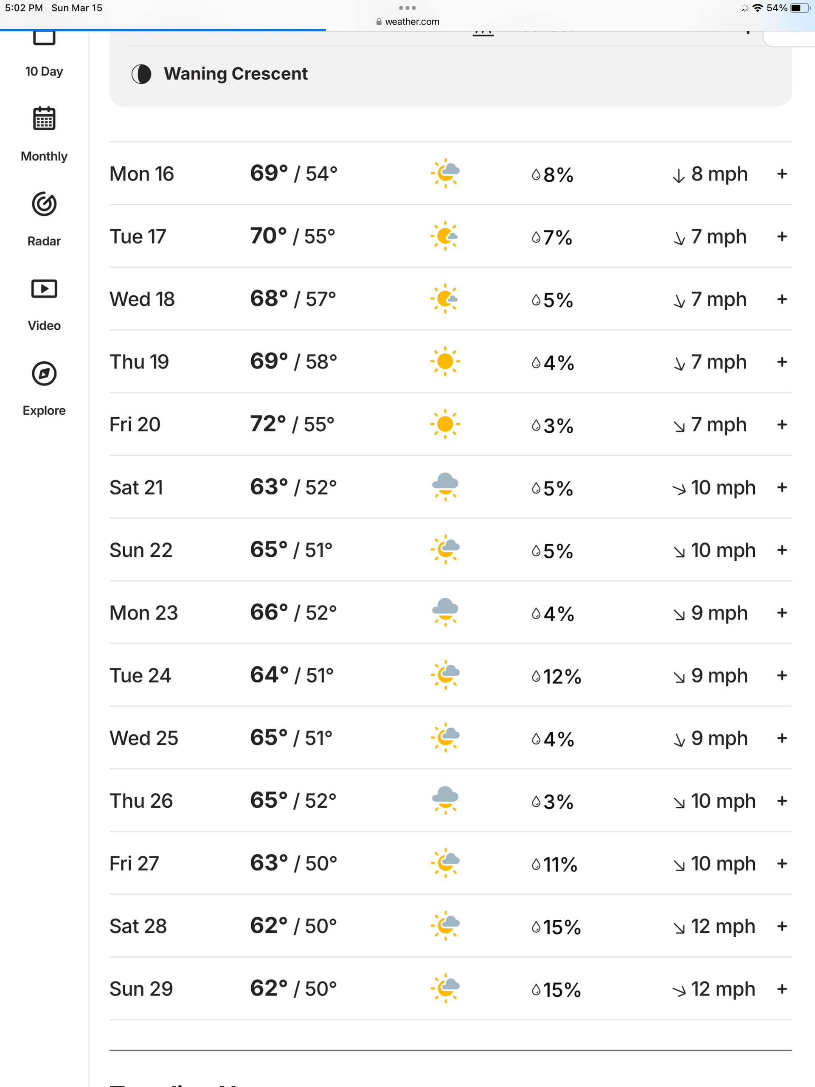Click the raindrop icon in Tue 24 row
Image resolution: width=815 pixels, height=1087 pixels.
tap(536, 677)
